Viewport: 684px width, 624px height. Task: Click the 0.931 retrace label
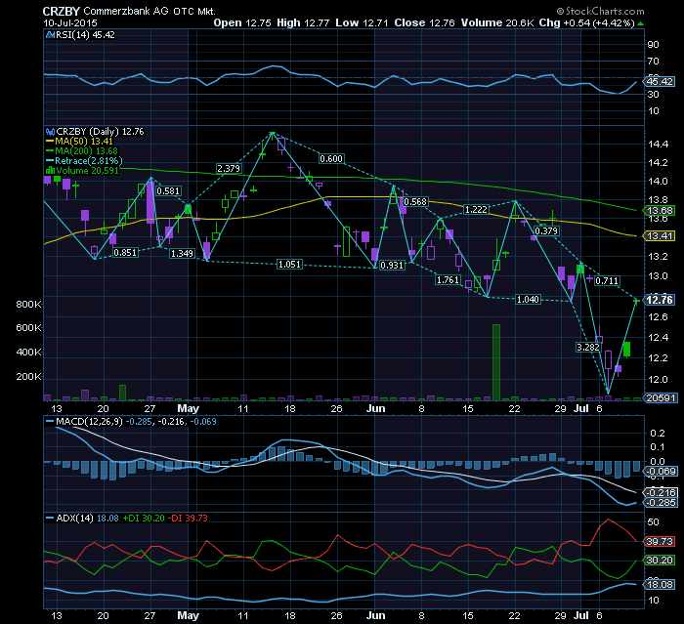(392, 265)
